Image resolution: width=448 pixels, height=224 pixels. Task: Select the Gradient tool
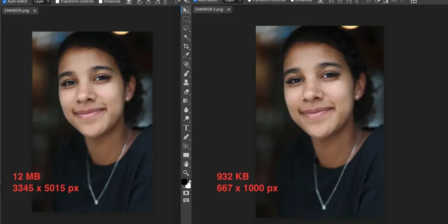click(x=186, y=101)
